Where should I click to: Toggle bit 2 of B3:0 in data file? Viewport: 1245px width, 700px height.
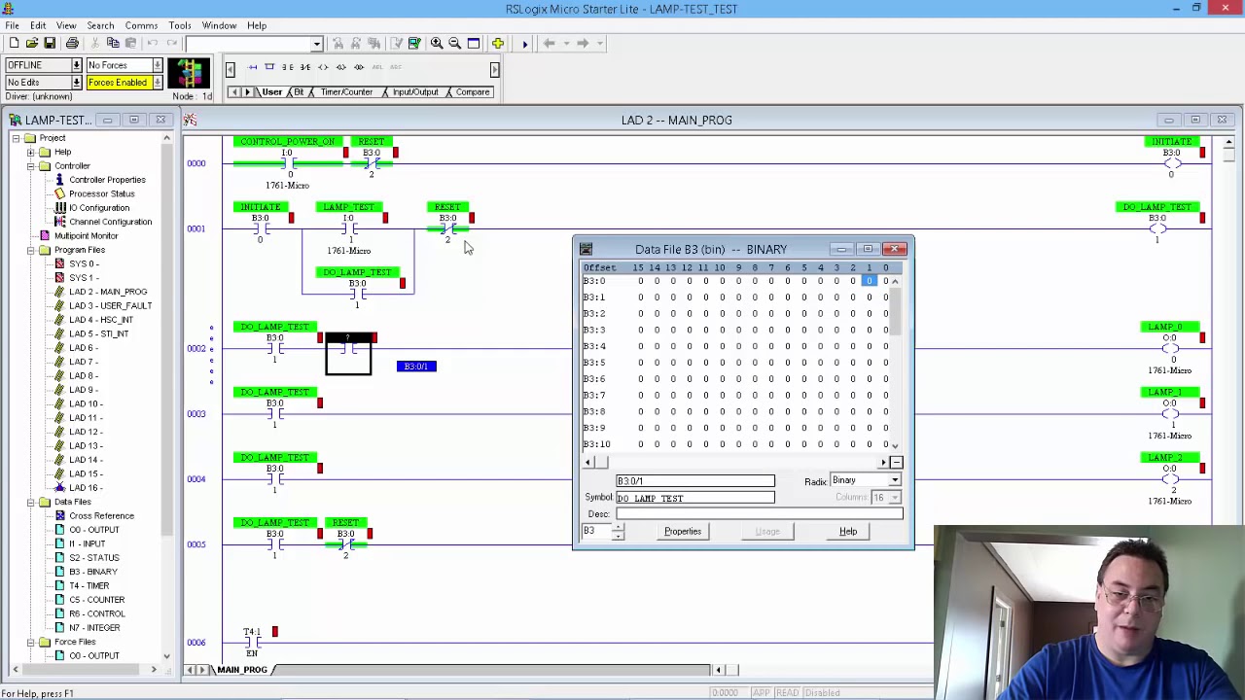click(853, 281)
